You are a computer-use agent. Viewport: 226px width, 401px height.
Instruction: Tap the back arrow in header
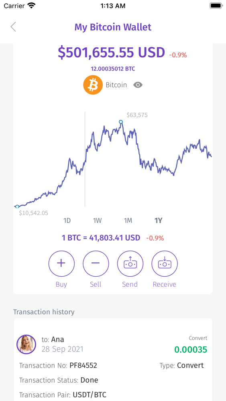point(13,27)
